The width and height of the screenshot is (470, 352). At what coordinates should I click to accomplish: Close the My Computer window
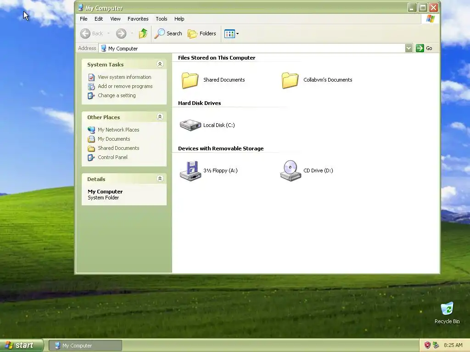pos(433,7)
